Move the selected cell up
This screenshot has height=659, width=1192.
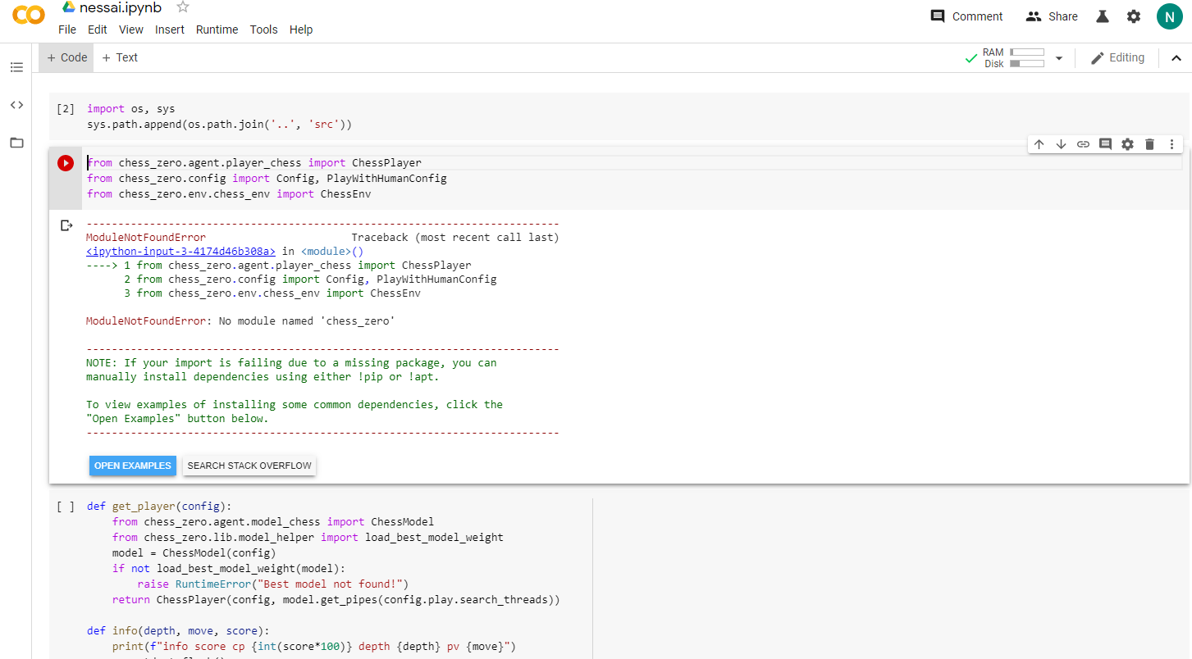1039,144
